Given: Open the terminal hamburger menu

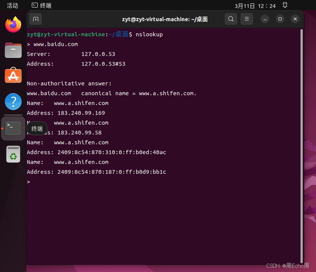Looking at the screenshot, I should coord(247,19).
